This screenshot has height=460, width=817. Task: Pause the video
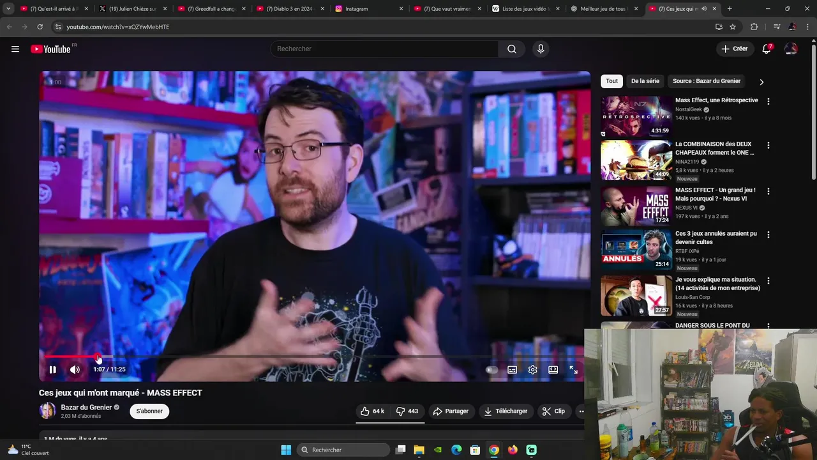coord(53,369)
